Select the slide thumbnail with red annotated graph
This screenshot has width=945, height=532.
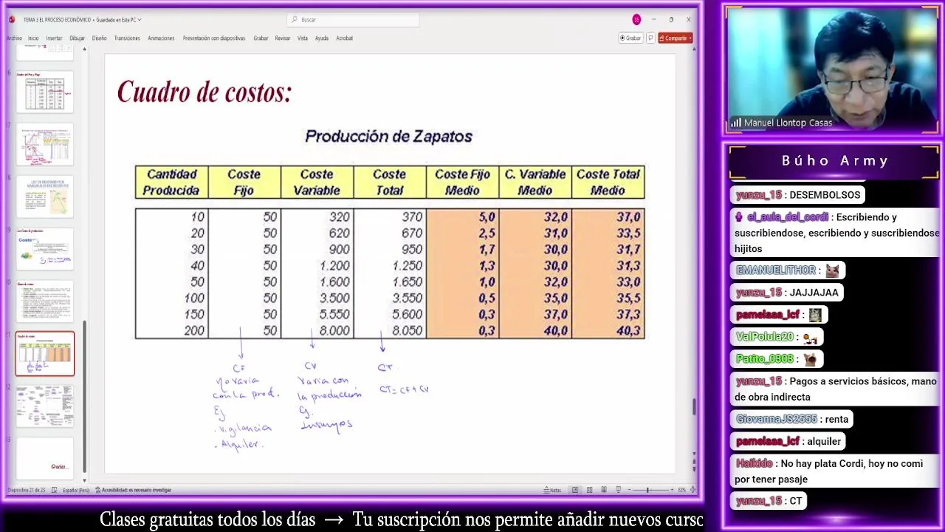45,143
